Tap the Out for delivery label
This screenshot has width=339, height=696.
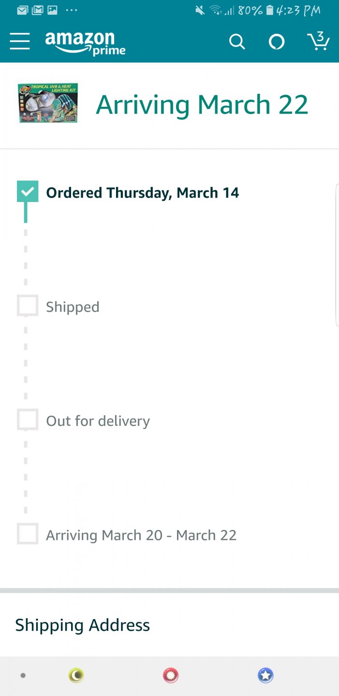[98, 421]
